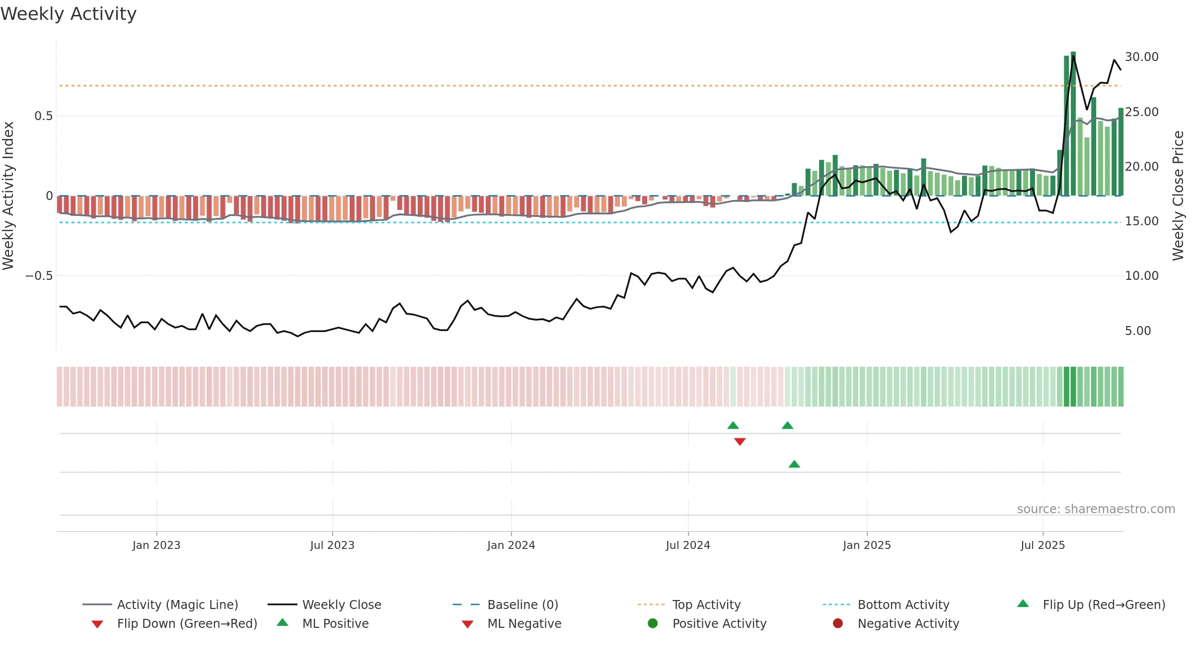Click the lowest green triangle marker on chart

tap(794, 464)
